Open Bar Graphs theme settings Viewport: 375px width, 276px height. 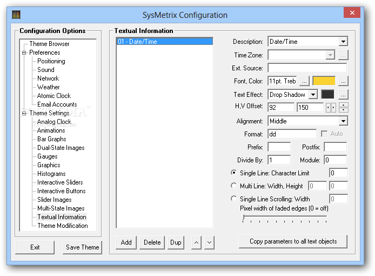pos(52,139)
